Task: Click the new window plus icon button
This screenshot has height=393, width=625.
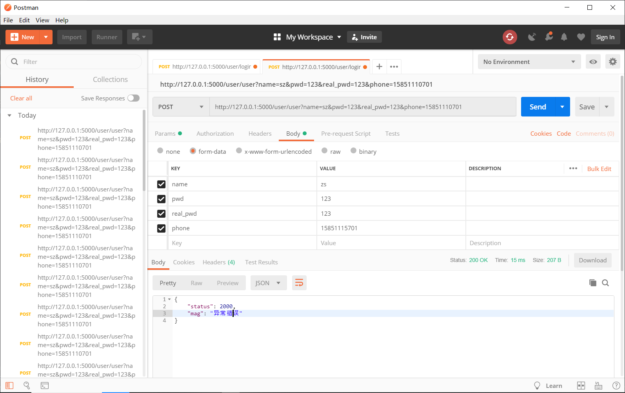Action: pos(139,37)
